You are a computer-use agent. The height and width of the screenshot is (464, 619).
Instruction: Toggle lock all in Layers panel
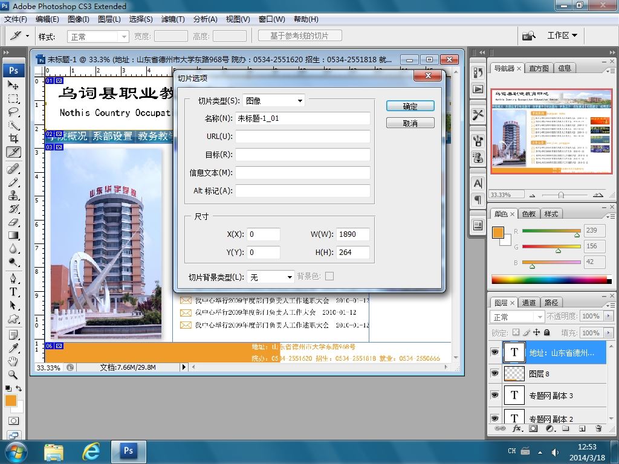point(546,333)
